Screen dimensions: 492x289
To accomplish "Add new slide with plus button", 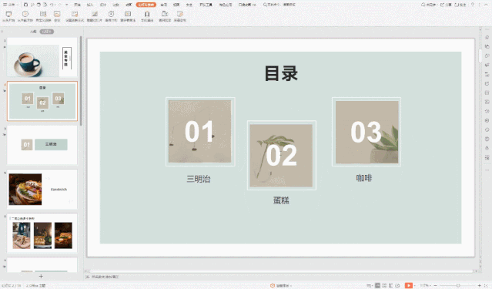I will [x=41, y=276].
